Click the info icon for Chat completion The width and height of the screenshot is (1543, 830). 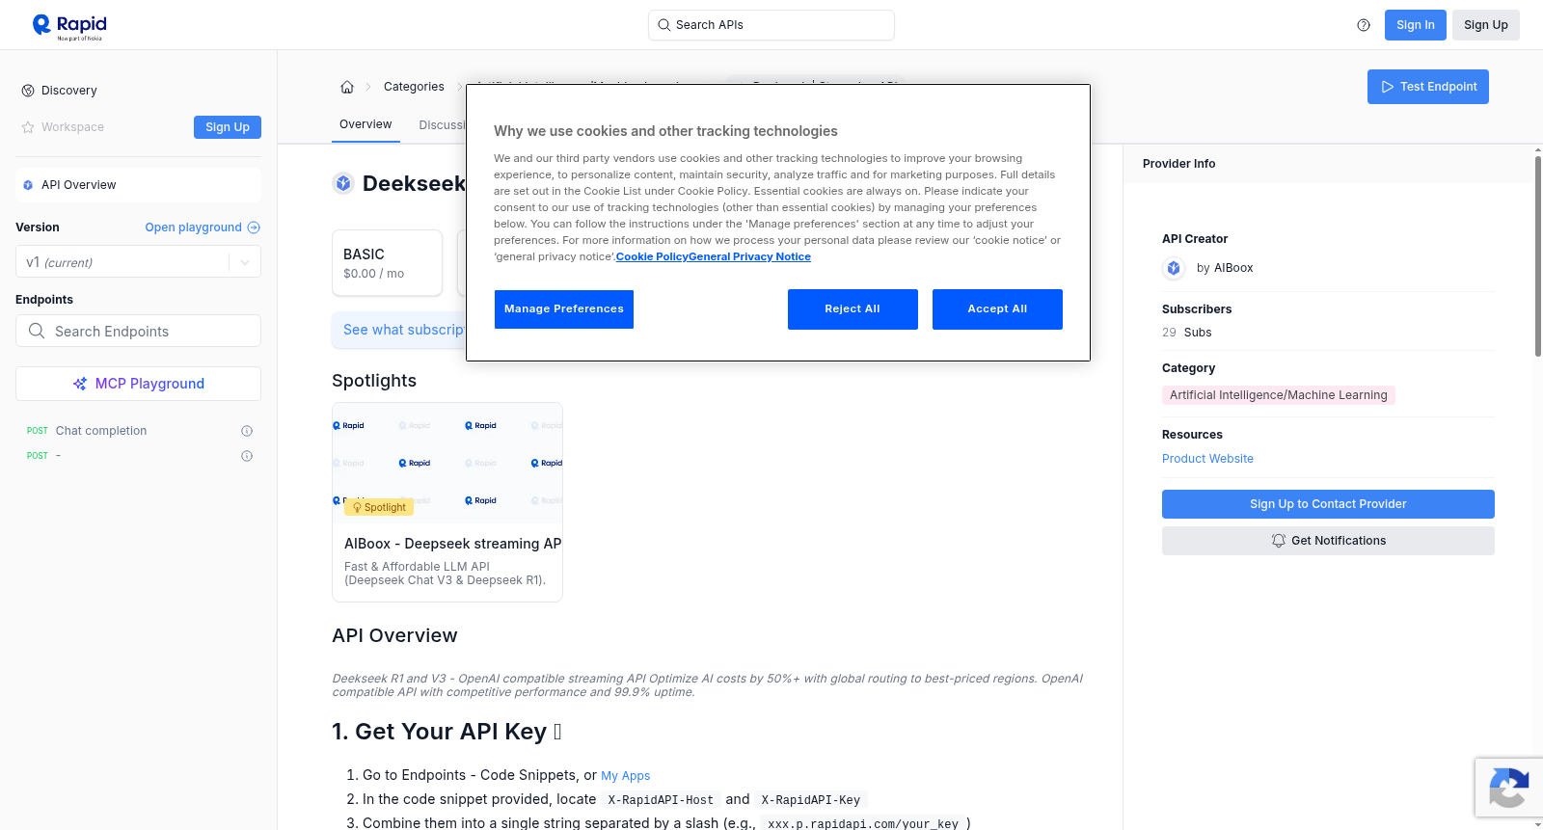[x=247, y=431]
